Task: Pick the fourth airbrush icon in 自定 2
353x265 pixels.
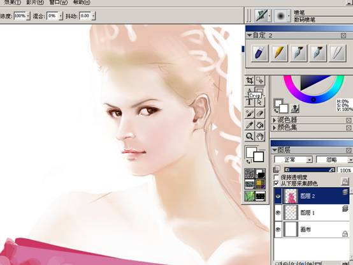Action: tap(318, 53)
